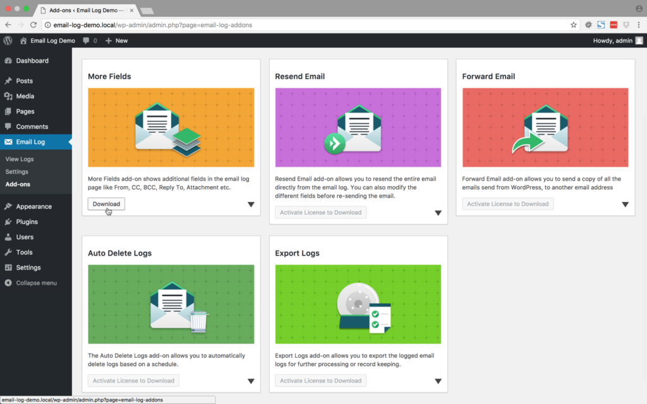Click the Resend Email purple banner image
The width and height of the screenshot is (647, 404).
point(358,128)
